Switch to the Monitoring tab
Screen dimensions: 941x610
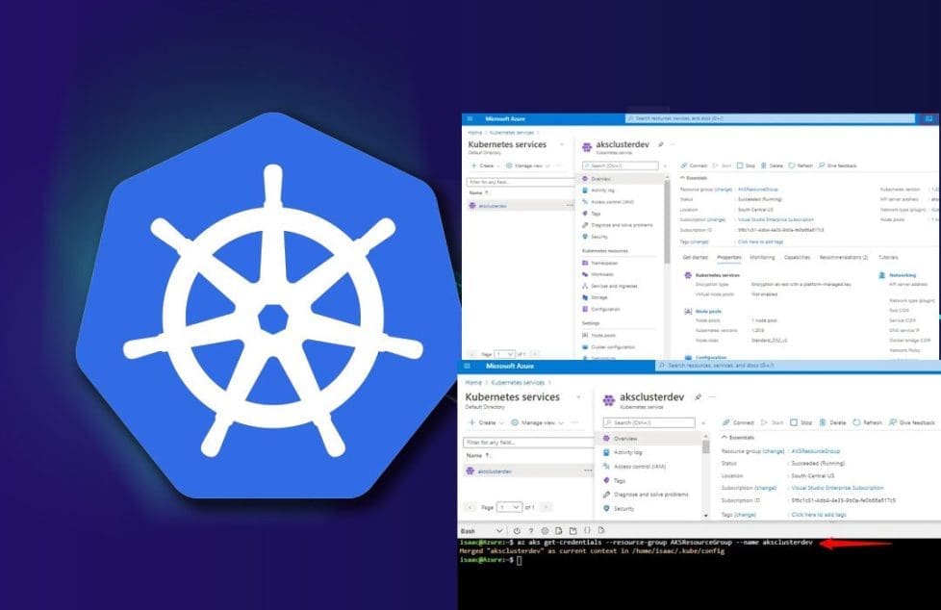pyautogui.click(x=762, y=258)
